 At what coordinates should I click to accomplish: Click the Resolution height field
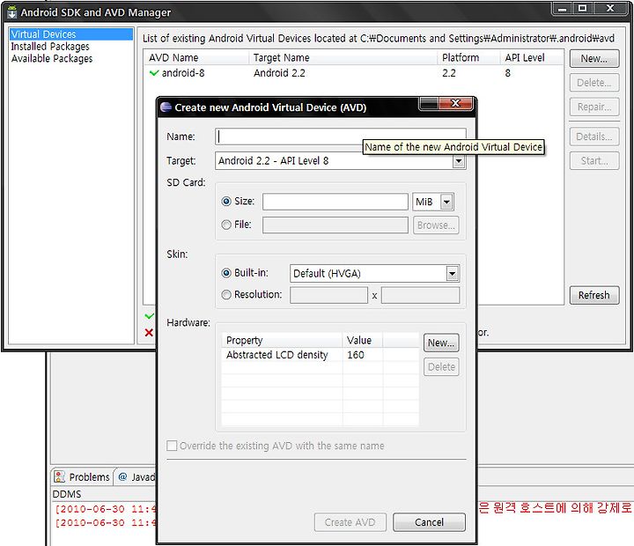click(420, 295)
